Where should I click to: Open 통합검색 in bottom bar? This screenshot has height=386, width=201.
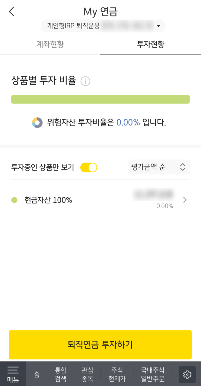(61, 374)
